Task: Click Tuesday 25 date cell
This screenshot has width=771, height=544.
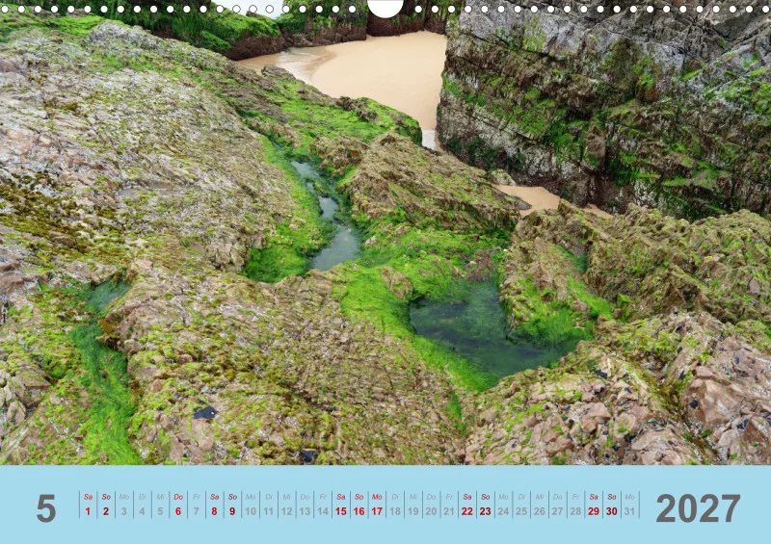Action: (521, 505)
